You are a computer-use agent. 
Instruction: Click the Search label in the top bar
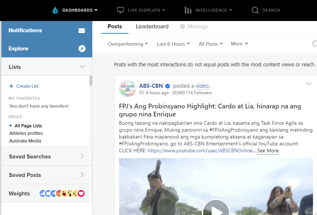pyautogui.click(x=271, y=10)
